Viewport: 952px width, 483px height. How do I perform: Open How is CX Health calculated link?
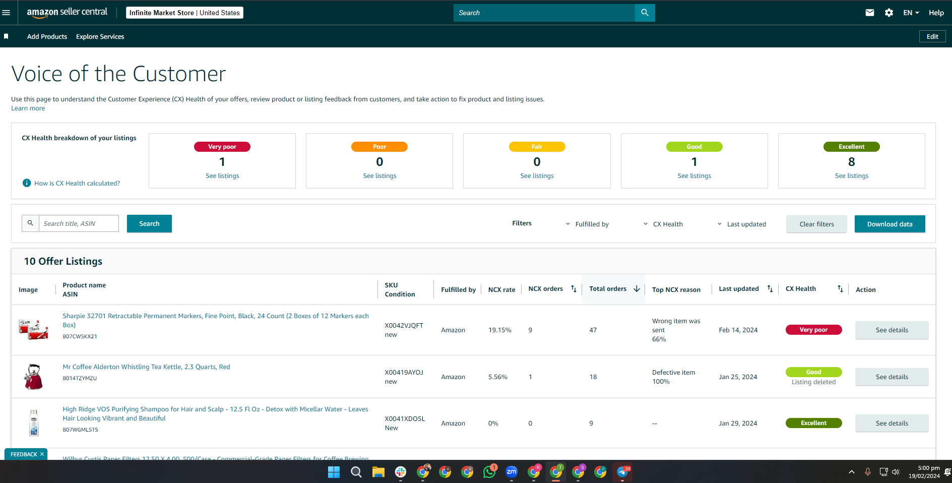click(x=77, y=183)
